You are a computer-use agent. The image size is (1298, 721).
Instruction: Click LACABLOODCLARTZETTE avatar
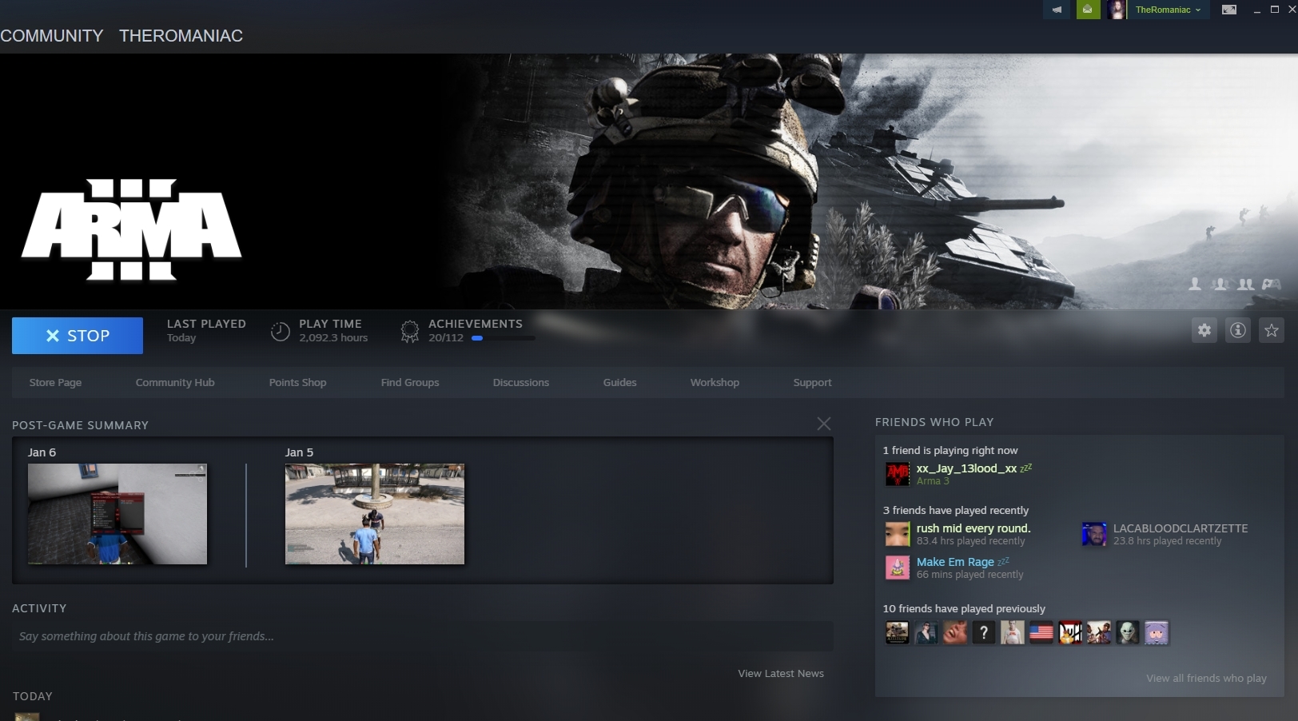coord(1094,534)
